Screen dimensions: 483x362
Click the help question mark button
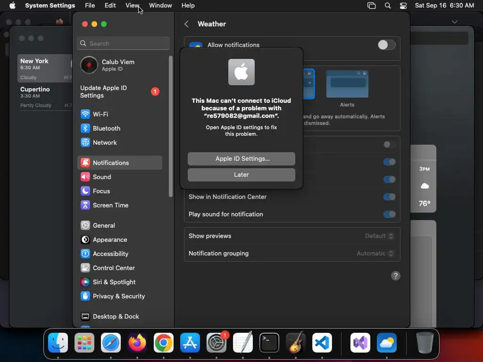click(x=396, y=276)
